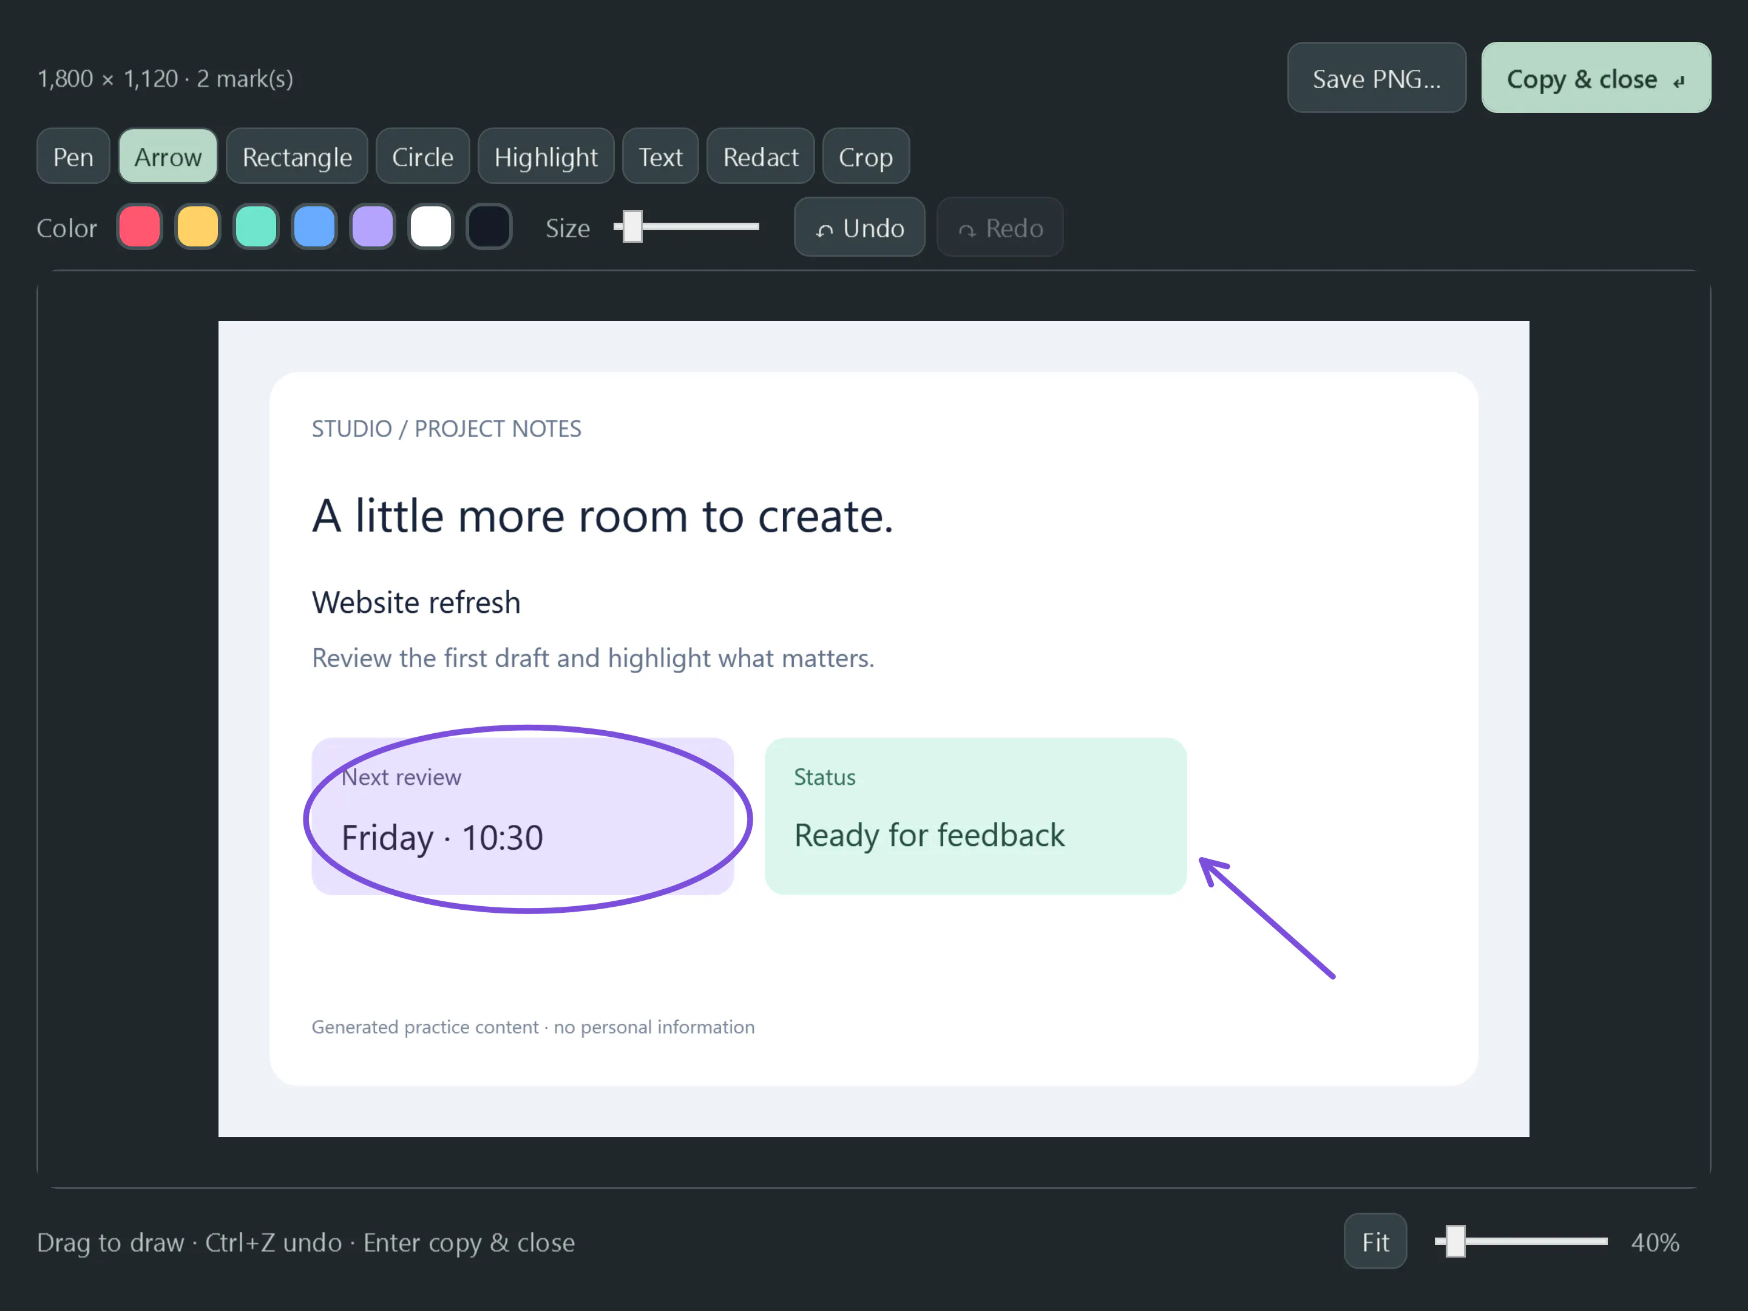Click Save PNG... button
This screenshot has width=1748, height=1311.
point(1377,78)
